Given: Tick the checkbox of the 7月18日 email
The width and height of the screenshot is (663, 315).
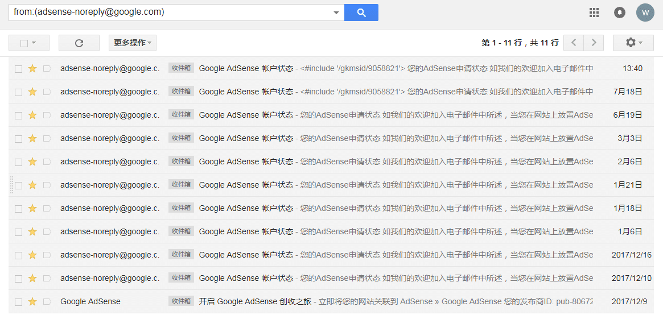Looking at the screenshot, I should [19, 92].
